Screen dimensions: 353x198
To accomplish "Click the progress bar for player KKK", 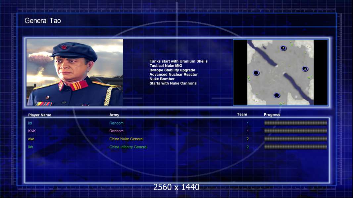I will pyautogui.click(x=296, y=131).
